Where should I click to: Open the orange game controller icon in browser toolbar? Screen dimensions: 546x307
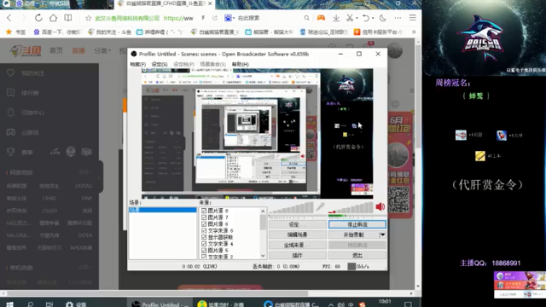point(321,18)
